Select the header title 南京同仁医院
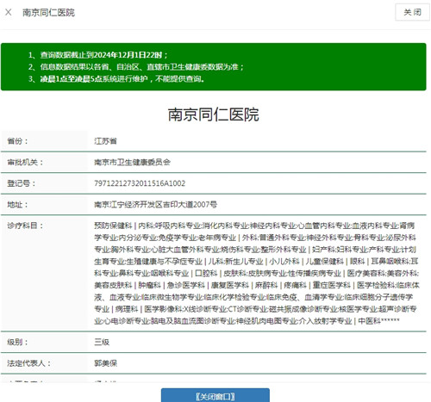431x402 pixels. (x=48, y=12)
